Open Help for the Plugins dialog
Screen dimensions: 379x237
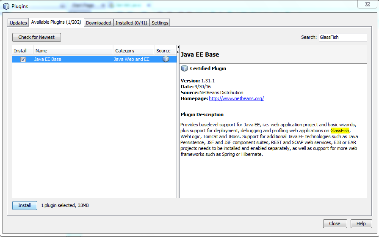click(361, 223)
